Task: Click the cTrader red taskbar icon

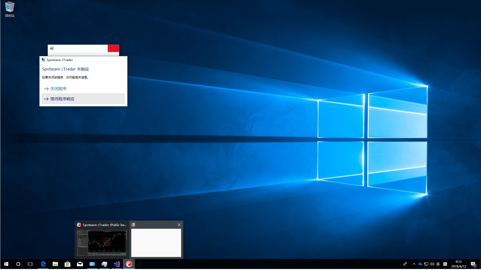Action: [129, 264]
